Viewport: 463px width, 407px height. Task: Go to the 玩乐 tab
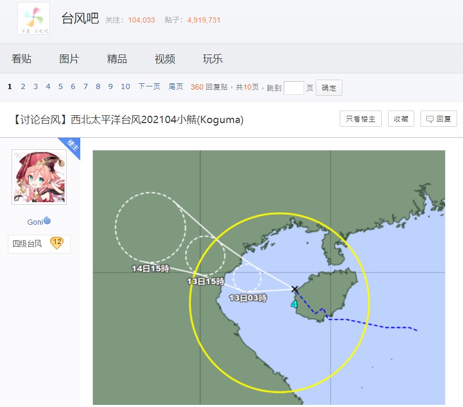213,59
